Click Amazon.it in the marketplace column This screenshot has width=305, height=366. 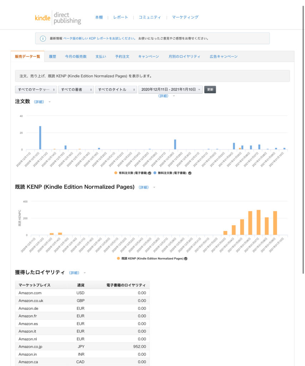pos(27,331)
